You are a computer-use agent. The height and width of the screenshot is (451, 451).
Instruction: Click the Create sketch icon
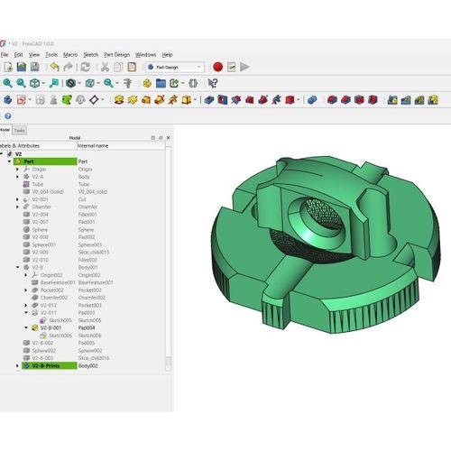[x=22, y=100]
